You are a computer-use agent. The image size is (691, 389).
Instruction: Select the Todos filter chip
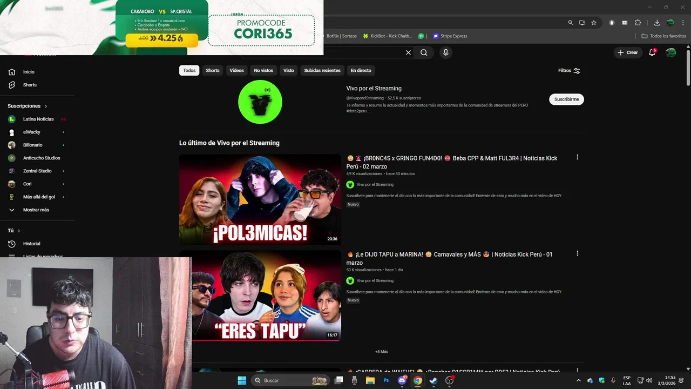189,70
